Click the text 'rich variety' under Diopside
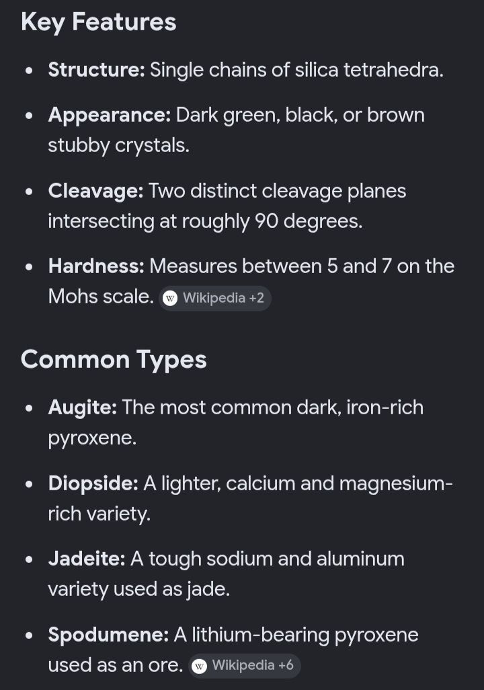 point(99,514)
